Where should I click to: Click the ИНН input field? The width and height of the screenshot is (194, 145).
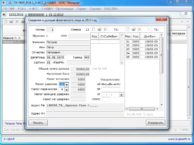pyautogui.click(x=79, y=36)
